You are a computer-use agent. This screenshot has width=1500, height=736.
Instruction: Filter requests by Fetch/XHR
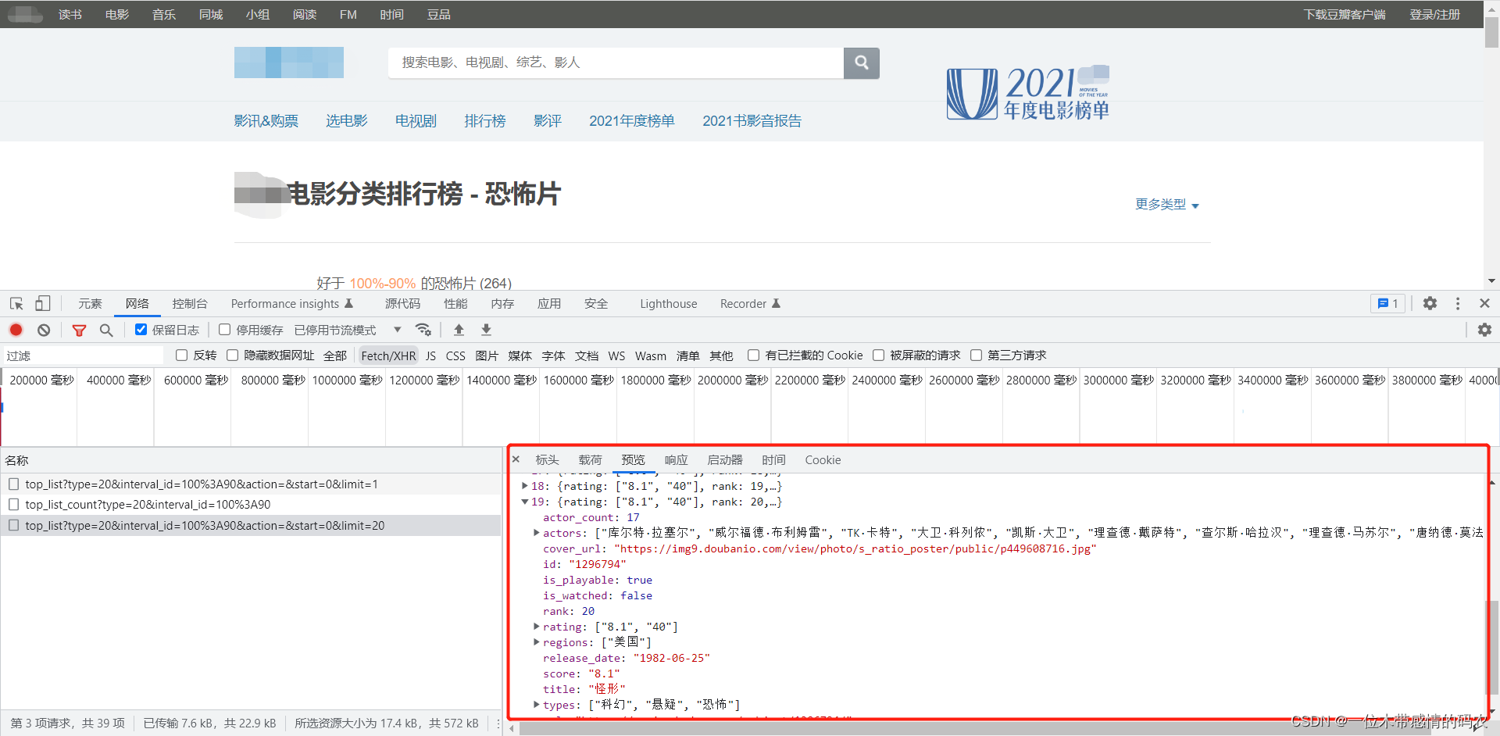[388, 355]
